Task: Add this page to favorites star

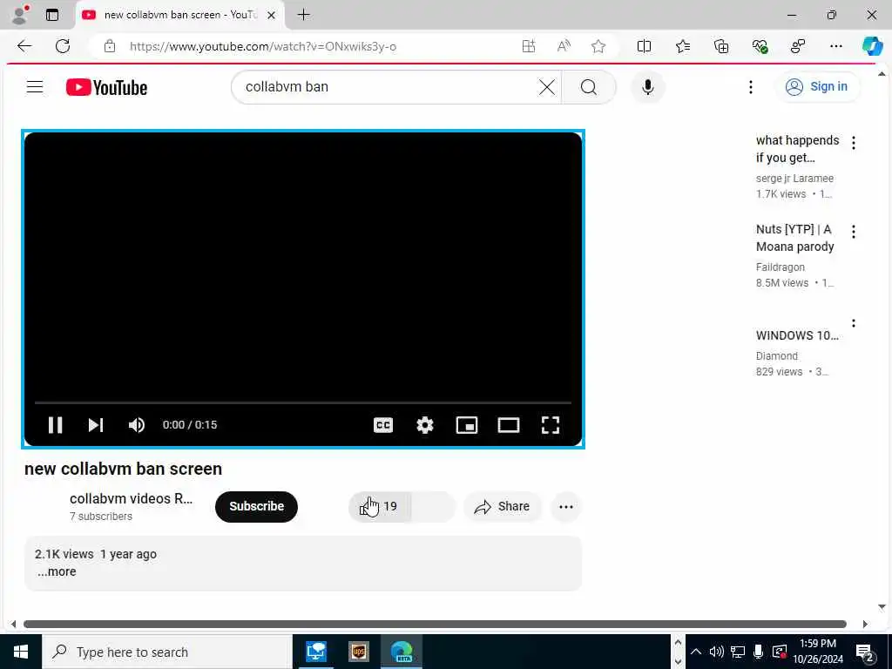Action: (598, 47)
